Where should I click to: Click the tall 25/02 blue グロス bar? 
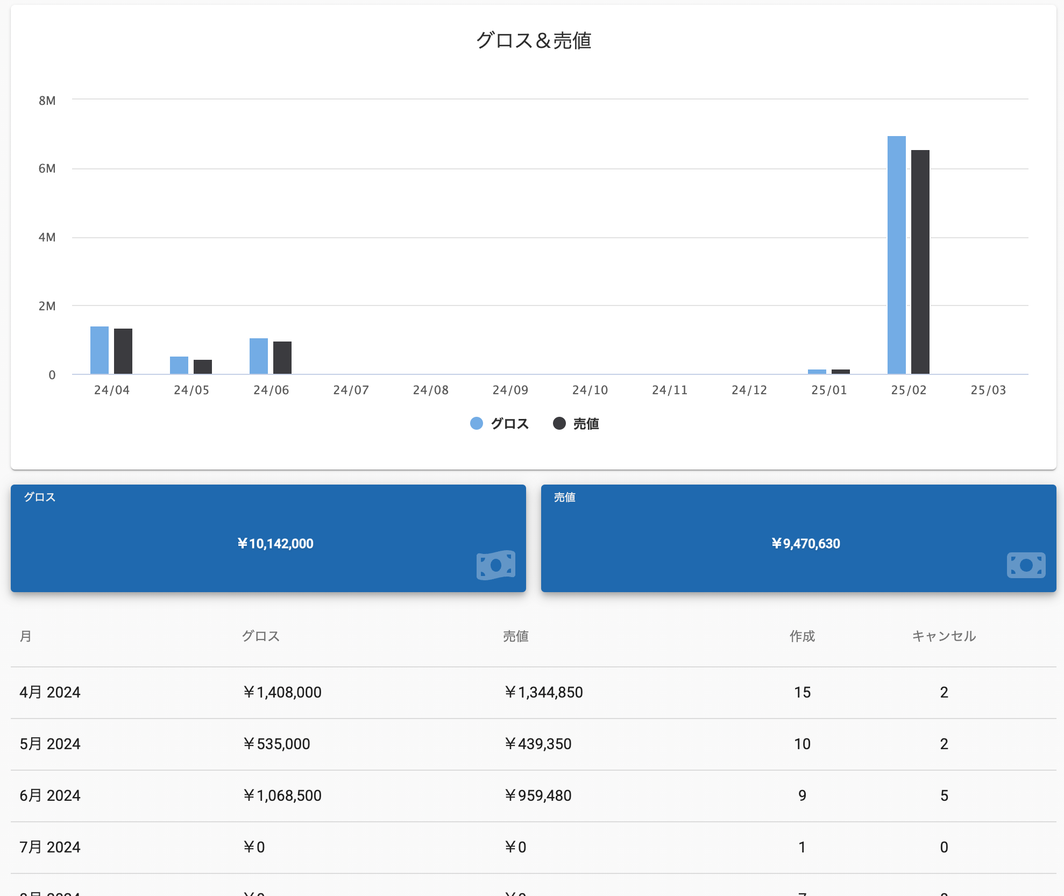click(896, 255)
